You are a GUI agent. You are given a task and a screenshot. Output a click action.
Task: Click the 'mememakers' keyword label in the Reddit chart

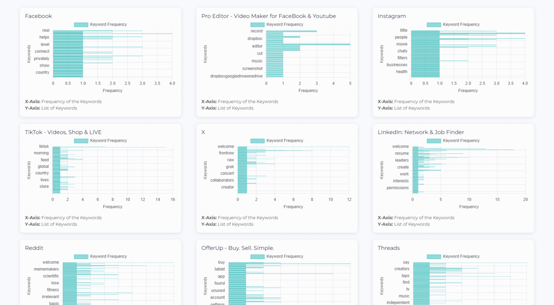[x=46, y=269]
